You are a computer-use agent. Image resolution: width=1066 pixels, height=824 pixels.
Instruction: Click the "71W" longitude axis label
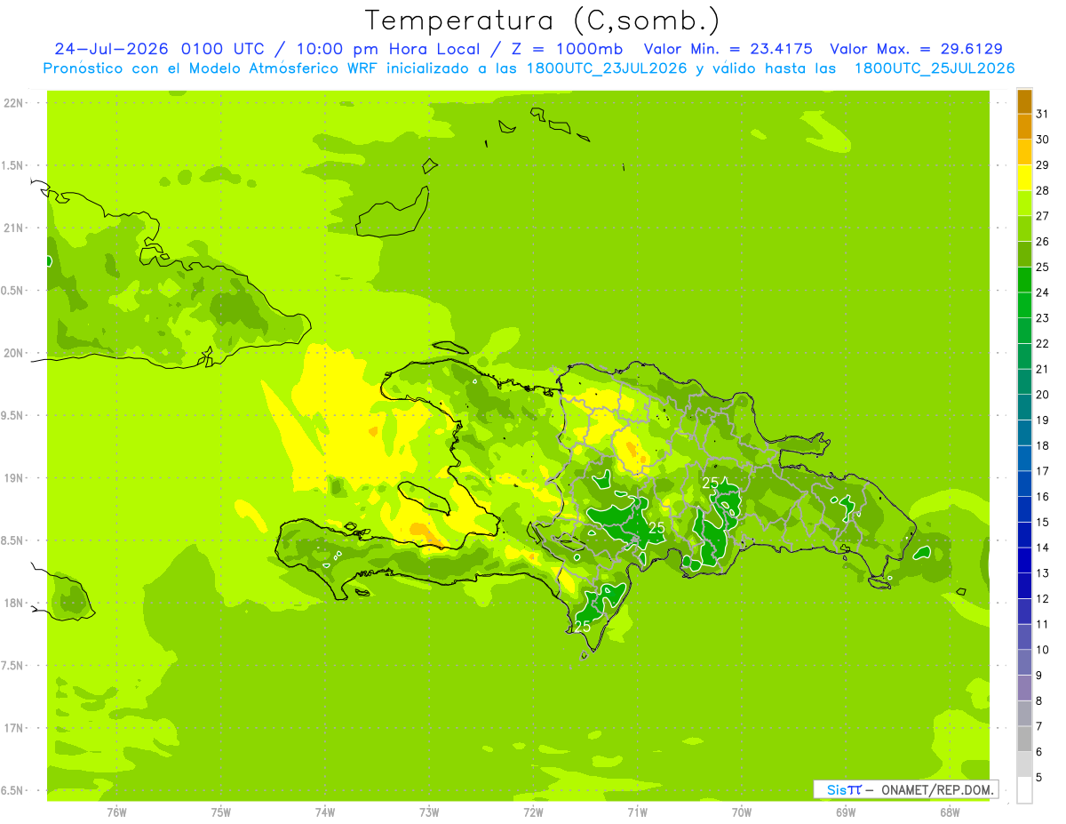(637, 812)
